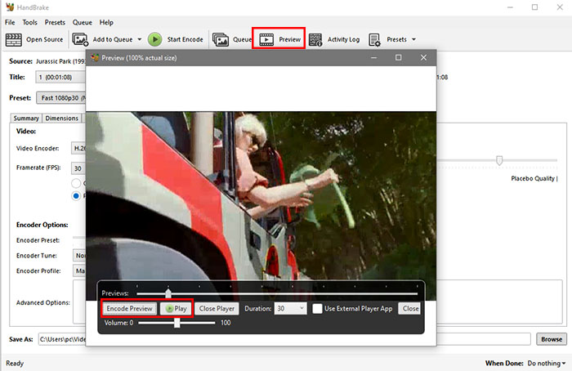This screenshot has height=371, width=572.
Task: Open the Framerate (FPS) dropdown
Action: tap(78, 168)
